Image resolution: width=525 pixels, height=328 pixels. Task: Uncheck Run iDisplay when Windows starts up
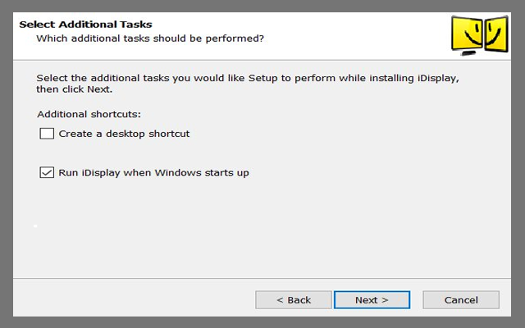(47, 173)
